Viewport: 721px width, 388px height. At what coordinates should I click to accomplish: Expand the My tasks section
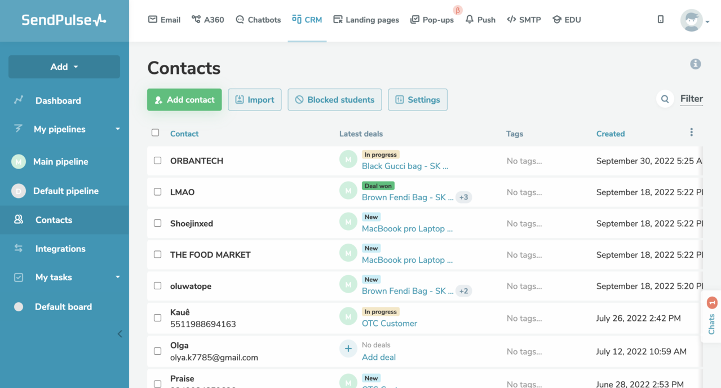(118, 277)
